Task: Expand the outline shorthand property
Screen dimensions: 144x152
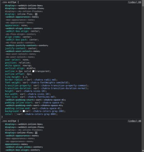Action: [17, 71]
